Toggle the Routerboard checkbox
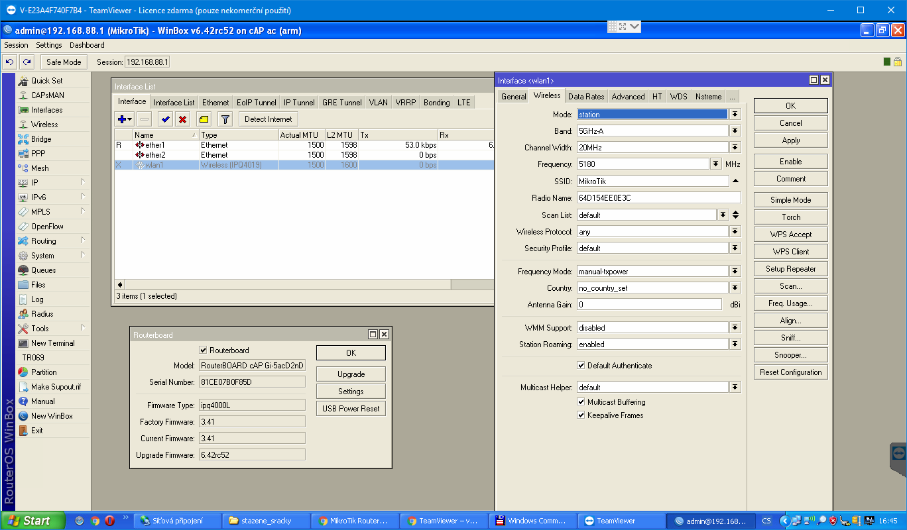The image size is (907, 530). [204, 350]
